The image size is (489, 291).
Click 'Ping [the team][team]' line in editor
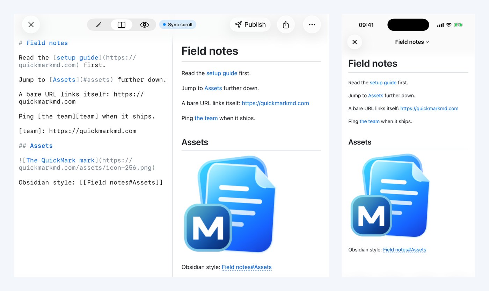coord(87,116)
